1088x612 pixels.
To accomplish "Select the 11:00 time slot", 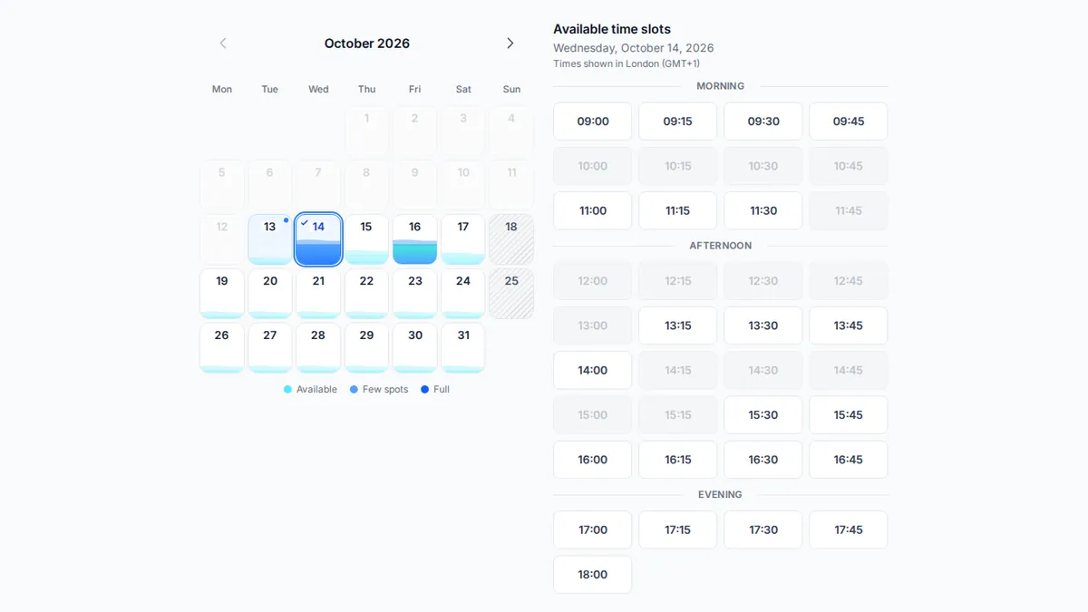I will [x=593, y=210].
